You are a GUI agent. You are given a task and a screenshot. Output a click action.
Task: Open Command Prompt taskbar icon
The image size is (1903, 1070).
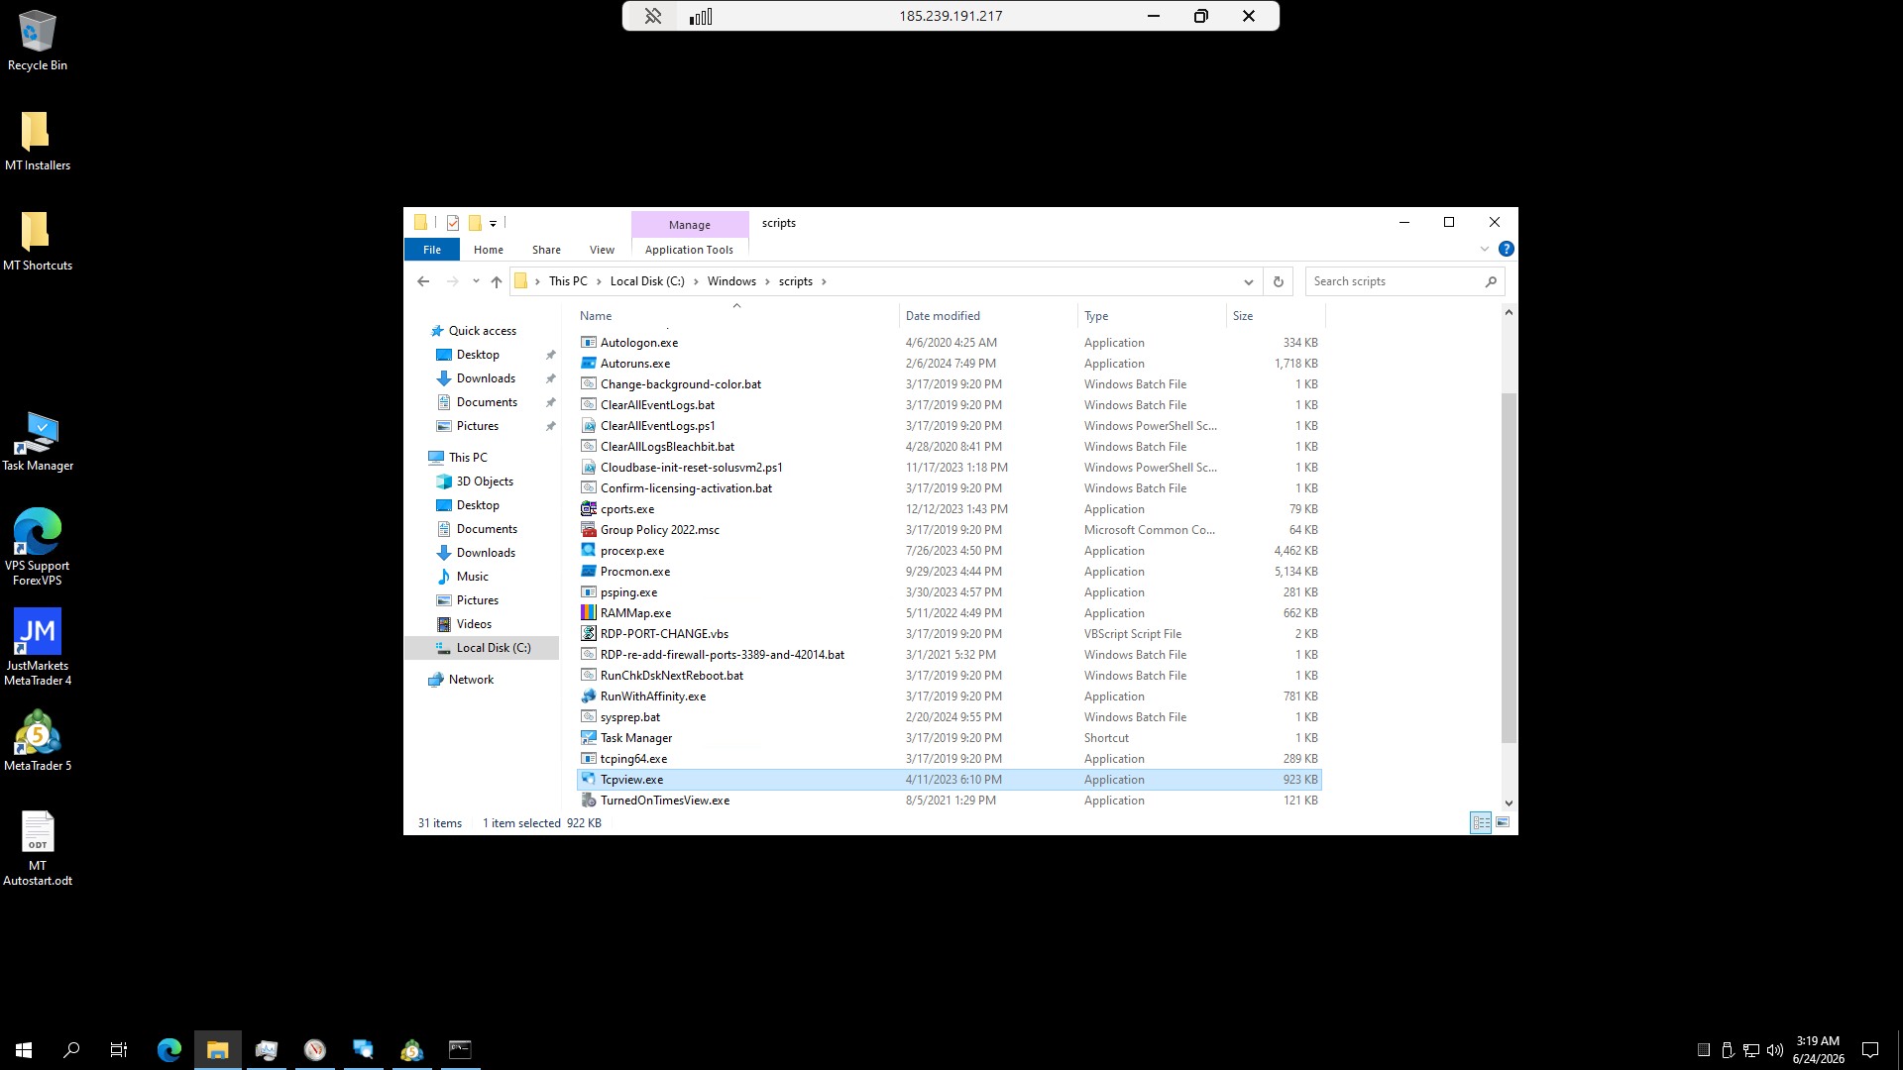pos(460,1050)
